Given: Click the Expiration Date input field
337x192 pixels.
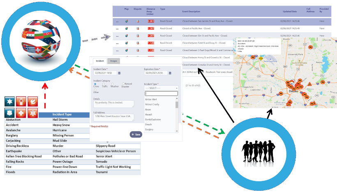Looking at the screenshot, I should tap(156, 73).
